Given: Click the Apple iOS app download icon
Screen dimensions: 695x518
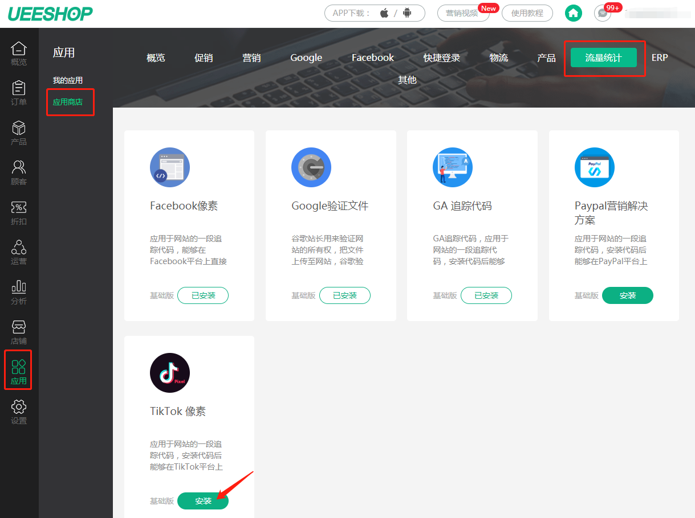Looking at the screenshot, I should (x=384, y=13).
